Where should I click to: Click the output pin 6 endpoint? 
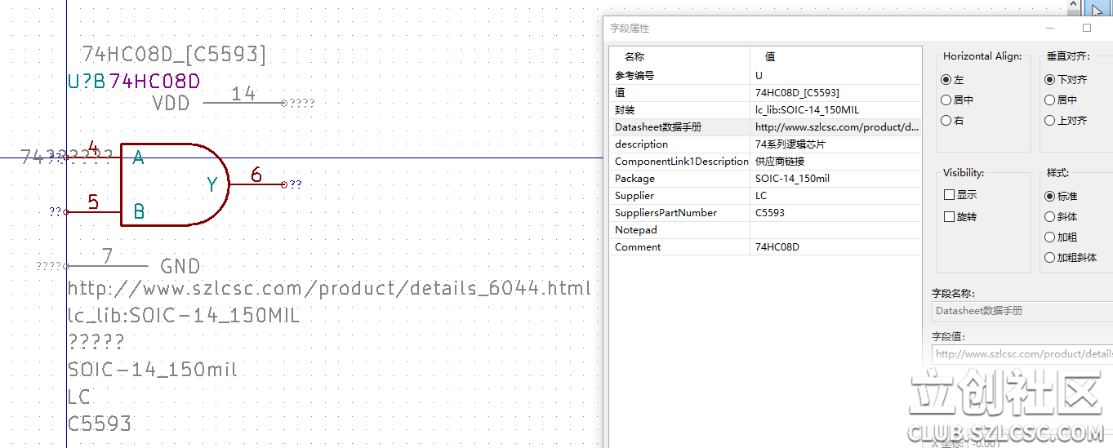(x=284, y=184)
